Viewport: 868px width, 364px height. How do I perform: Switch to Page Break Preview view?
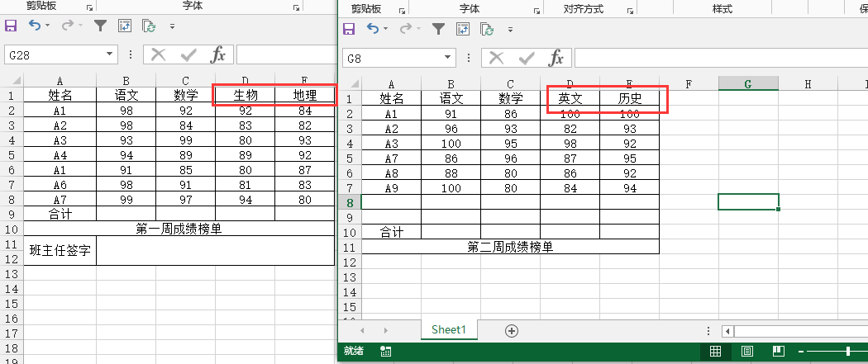click(x=779, y=351)
